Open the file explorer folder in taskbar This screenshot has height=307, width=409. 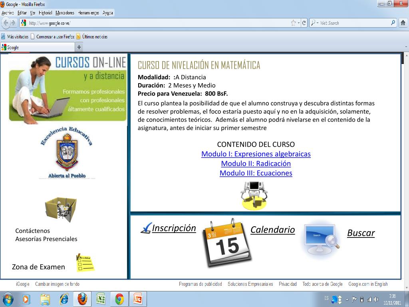45,299
